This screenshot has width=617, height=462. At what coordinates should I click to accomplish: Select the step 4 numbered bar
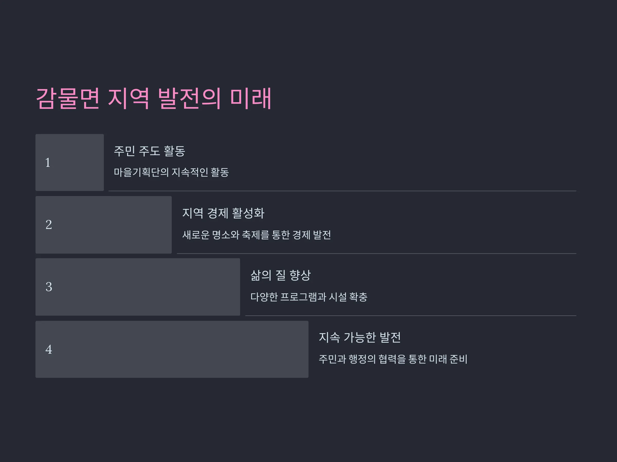[x=172, y=349]
